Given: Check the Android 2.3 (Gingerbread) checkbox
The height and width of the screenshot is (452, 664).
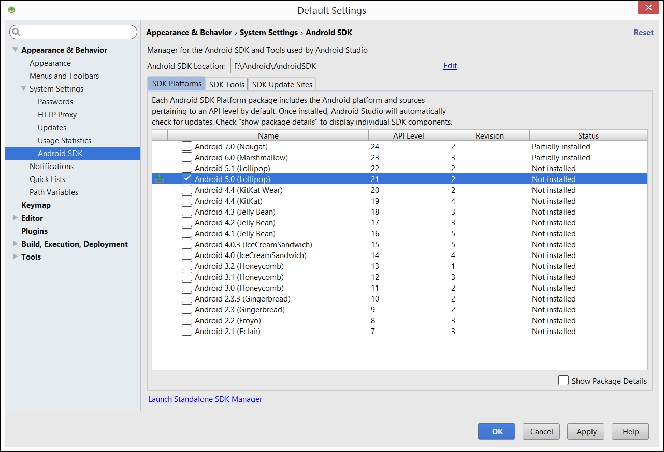Looking at the screenshot, I should point(187,309).
